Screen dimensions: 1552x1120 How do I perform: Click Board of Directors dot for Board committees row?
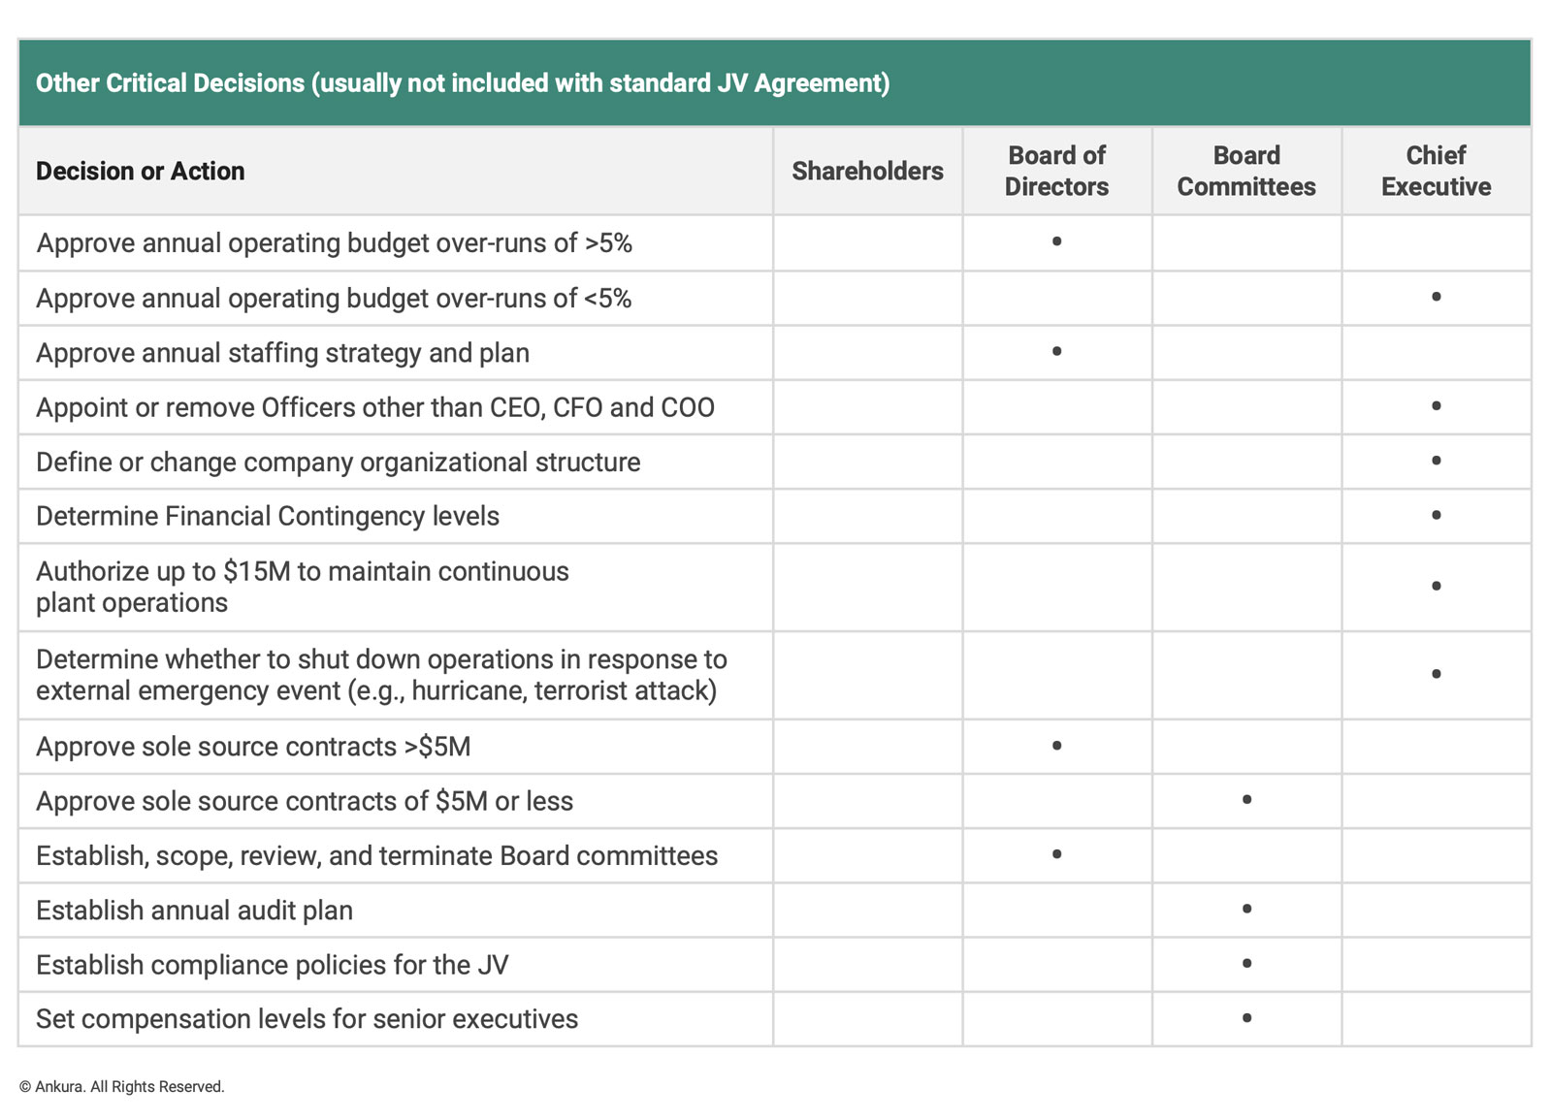click(1056, 854)
